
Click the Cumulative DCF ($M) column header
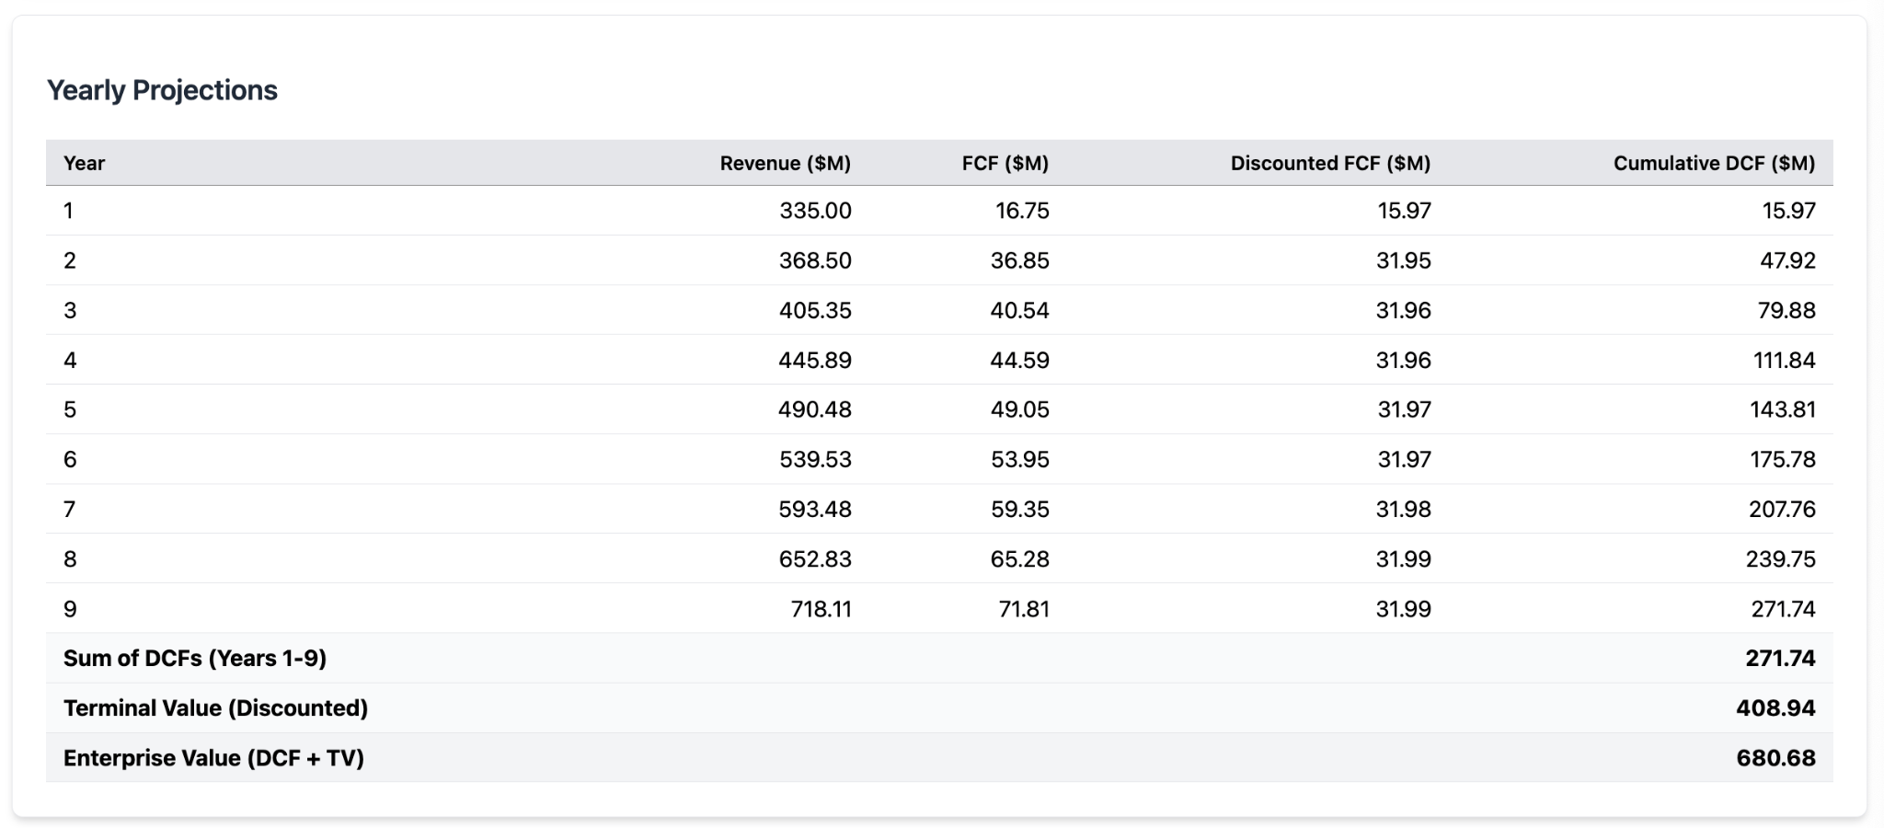[1714, 163]
